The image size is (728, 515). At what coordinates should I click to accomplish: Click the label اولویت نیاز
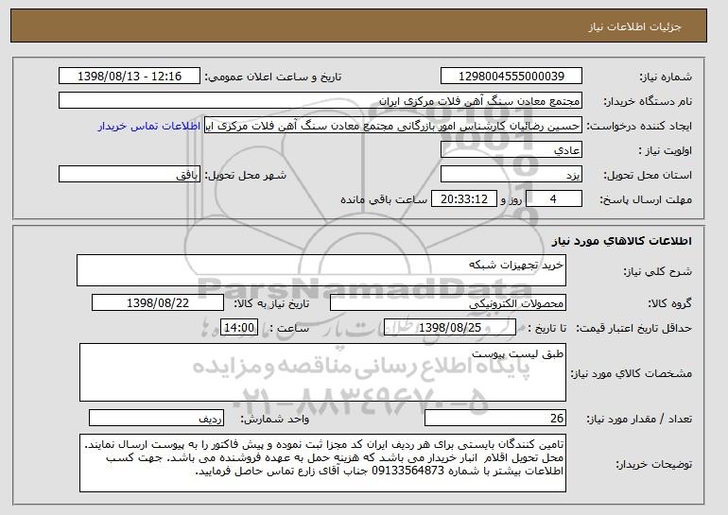[x=665, y=150]
